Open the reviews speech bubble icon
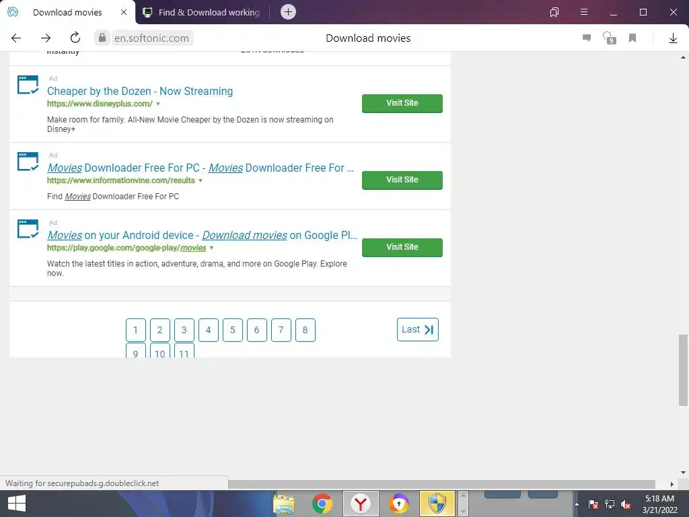 pos(587,38)
